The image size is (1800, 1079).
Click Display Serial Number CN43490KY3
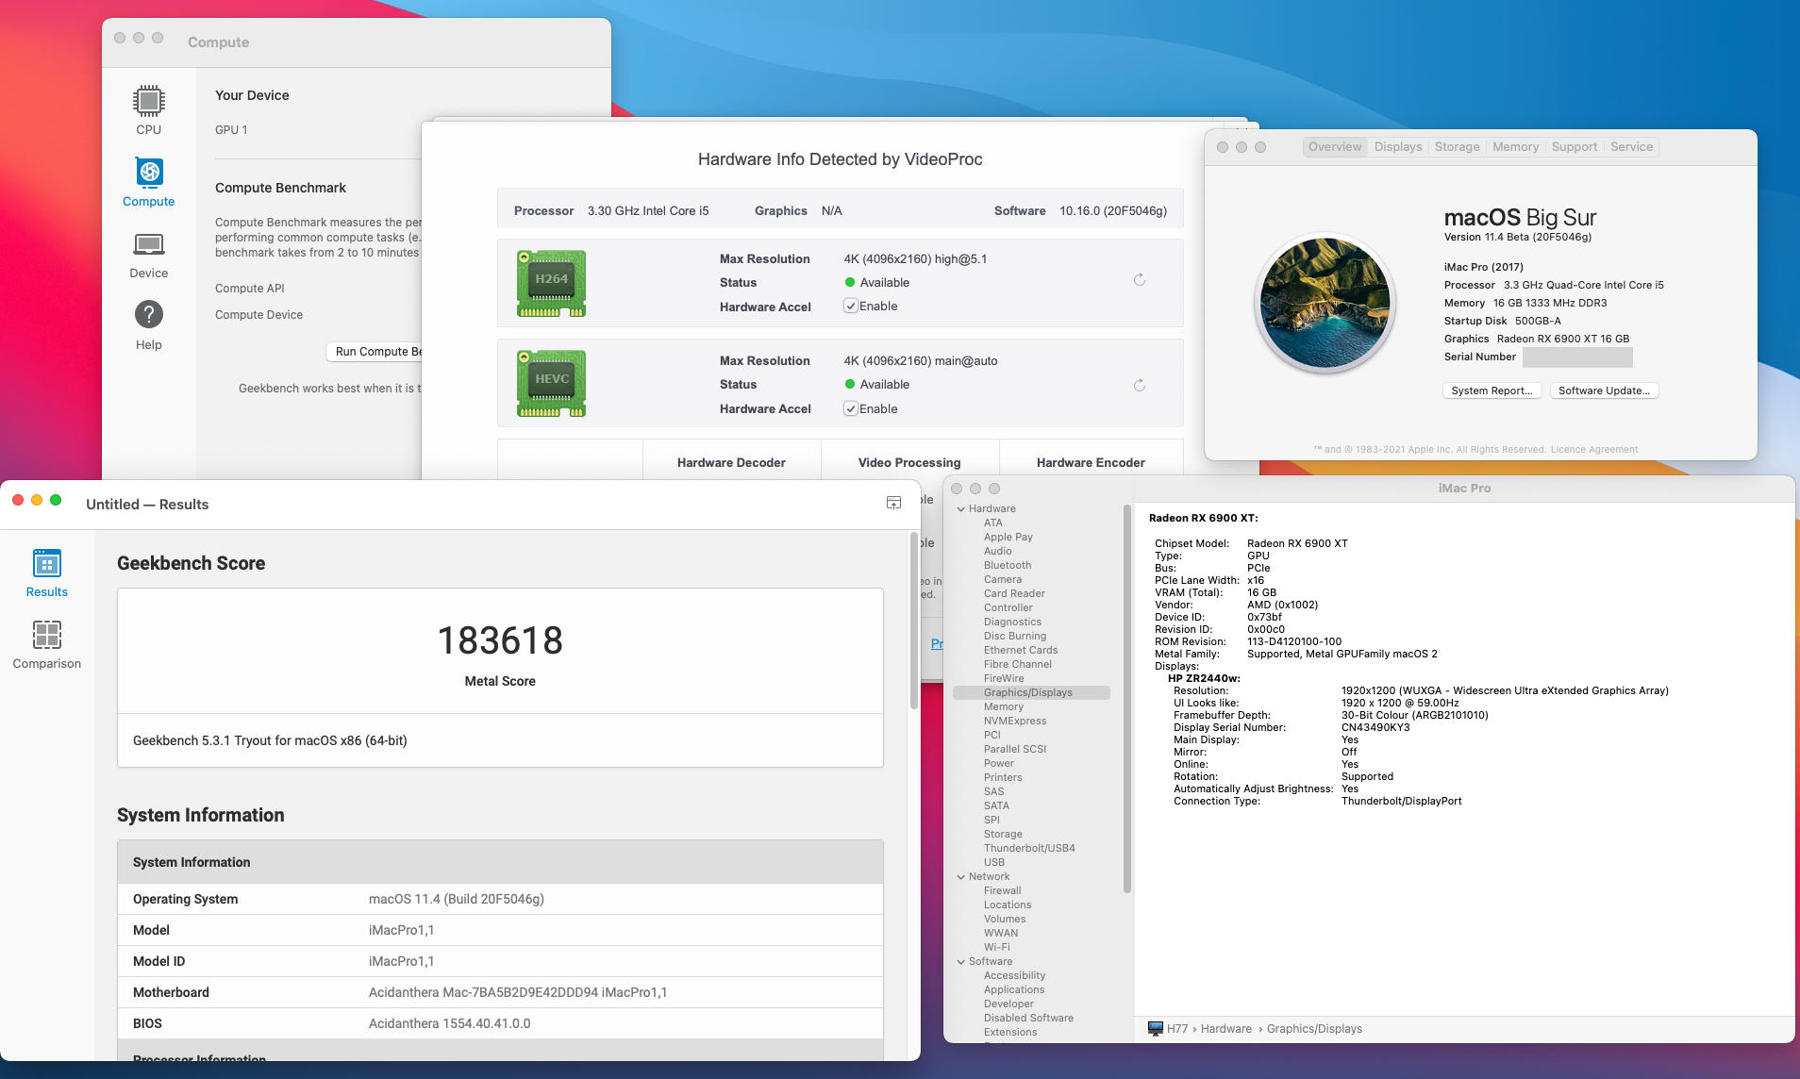coord(1375,728)
